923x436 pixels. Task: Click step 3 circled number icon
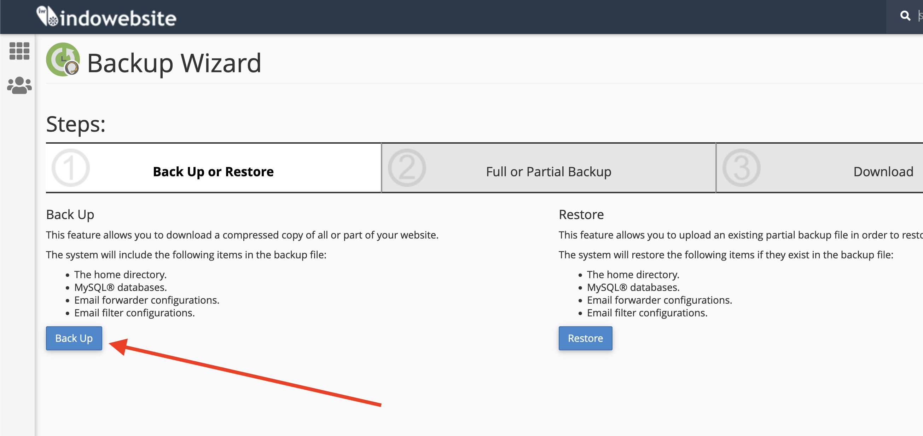click(741, 168)
